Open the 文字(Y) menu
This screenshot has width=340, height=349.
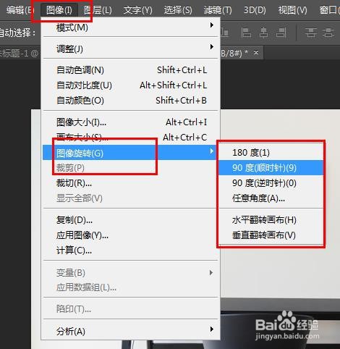click(x=137, y=10)
